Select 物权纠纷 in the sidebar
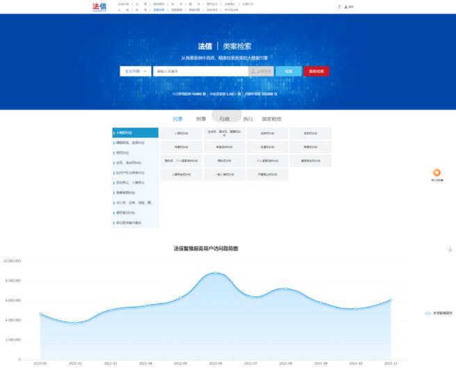This screenshot has width=456, height=382. point(136,152)
